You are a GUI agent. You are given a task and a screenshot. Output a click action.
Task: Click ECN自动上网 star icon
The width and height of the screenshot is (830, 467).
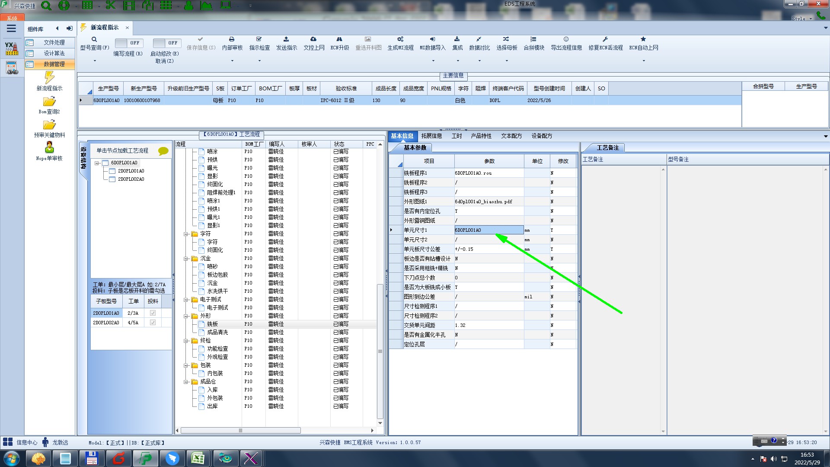pos(643,39)
